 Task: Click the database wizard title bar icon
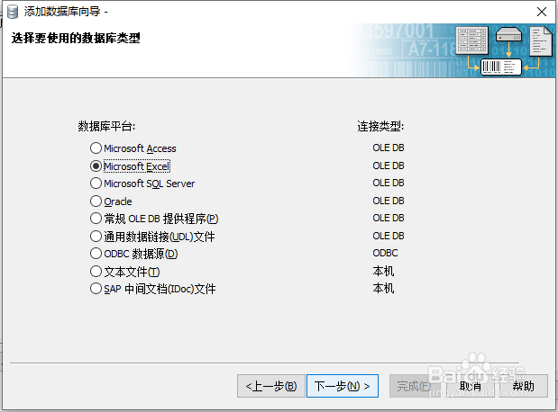click(x=13, y=12)
